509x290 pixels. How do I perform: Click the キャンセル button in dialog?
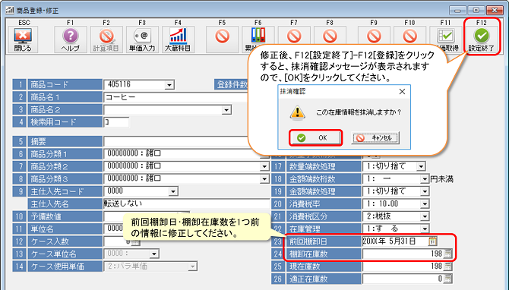pyautogui.click(x=375, y=138)
